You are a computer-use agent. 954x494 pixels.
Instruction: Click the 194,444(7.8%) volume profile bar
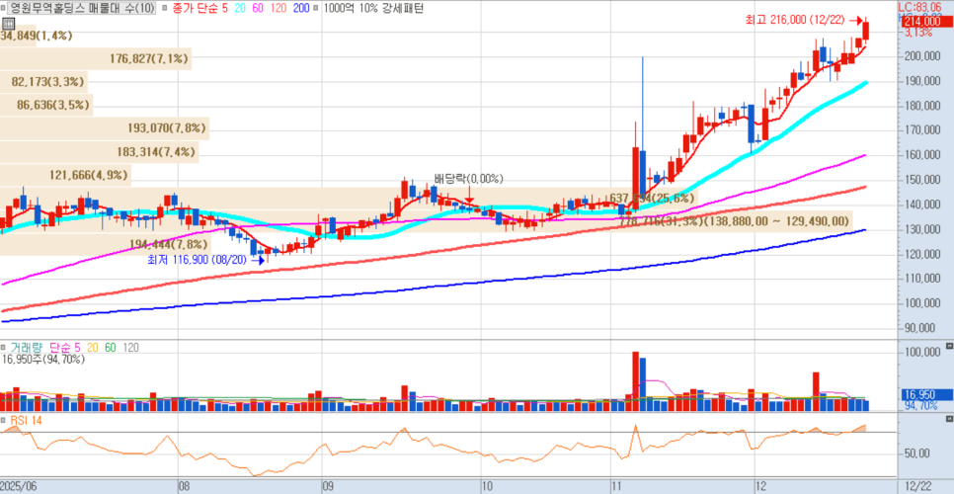pyautogui.click(x=106, y=244)
